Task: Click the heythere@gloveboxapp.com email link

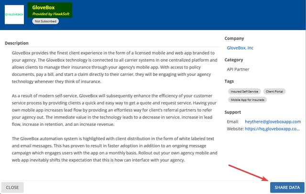Action: point(273,122)
